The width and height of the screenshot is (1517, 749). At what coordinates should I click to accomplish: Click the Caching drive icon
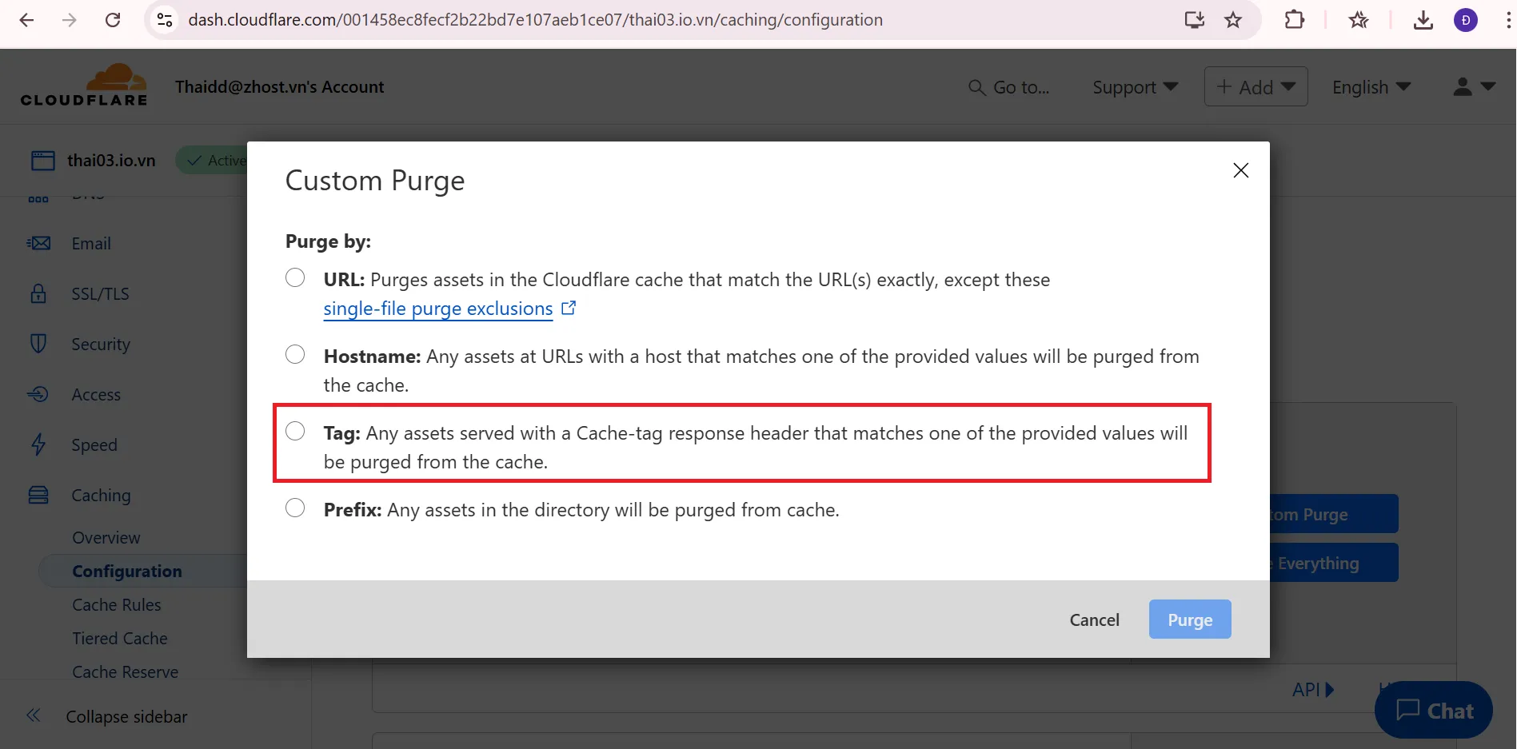tap(38, 495)
